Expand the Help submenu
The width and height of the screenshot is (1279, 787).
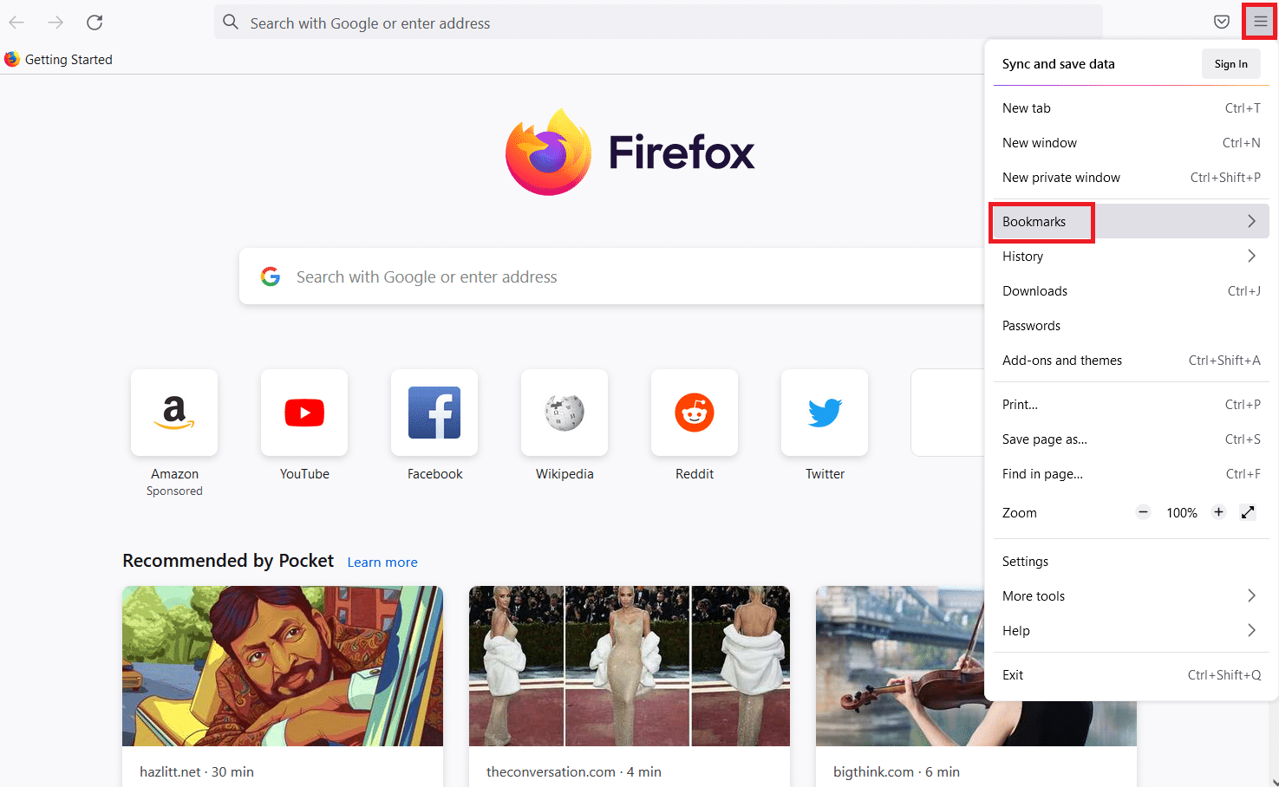1131,630
